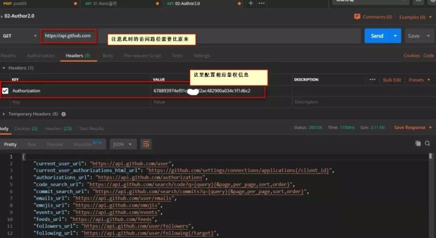Open a new request tab with plus icon
This screenshot has height=238, width=436.
point(251,4)
